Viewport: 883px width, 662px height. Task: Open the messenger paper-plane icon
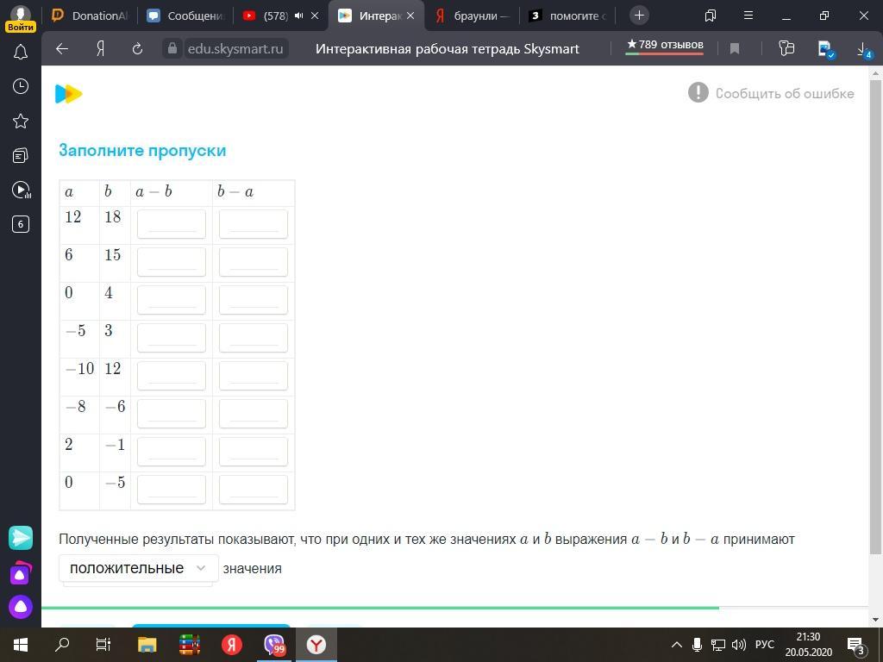[x=21, y=538]
